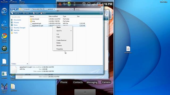Go forward with Explorer's Forward arrow
The image size is (170, 95).
tap(15, 9)
